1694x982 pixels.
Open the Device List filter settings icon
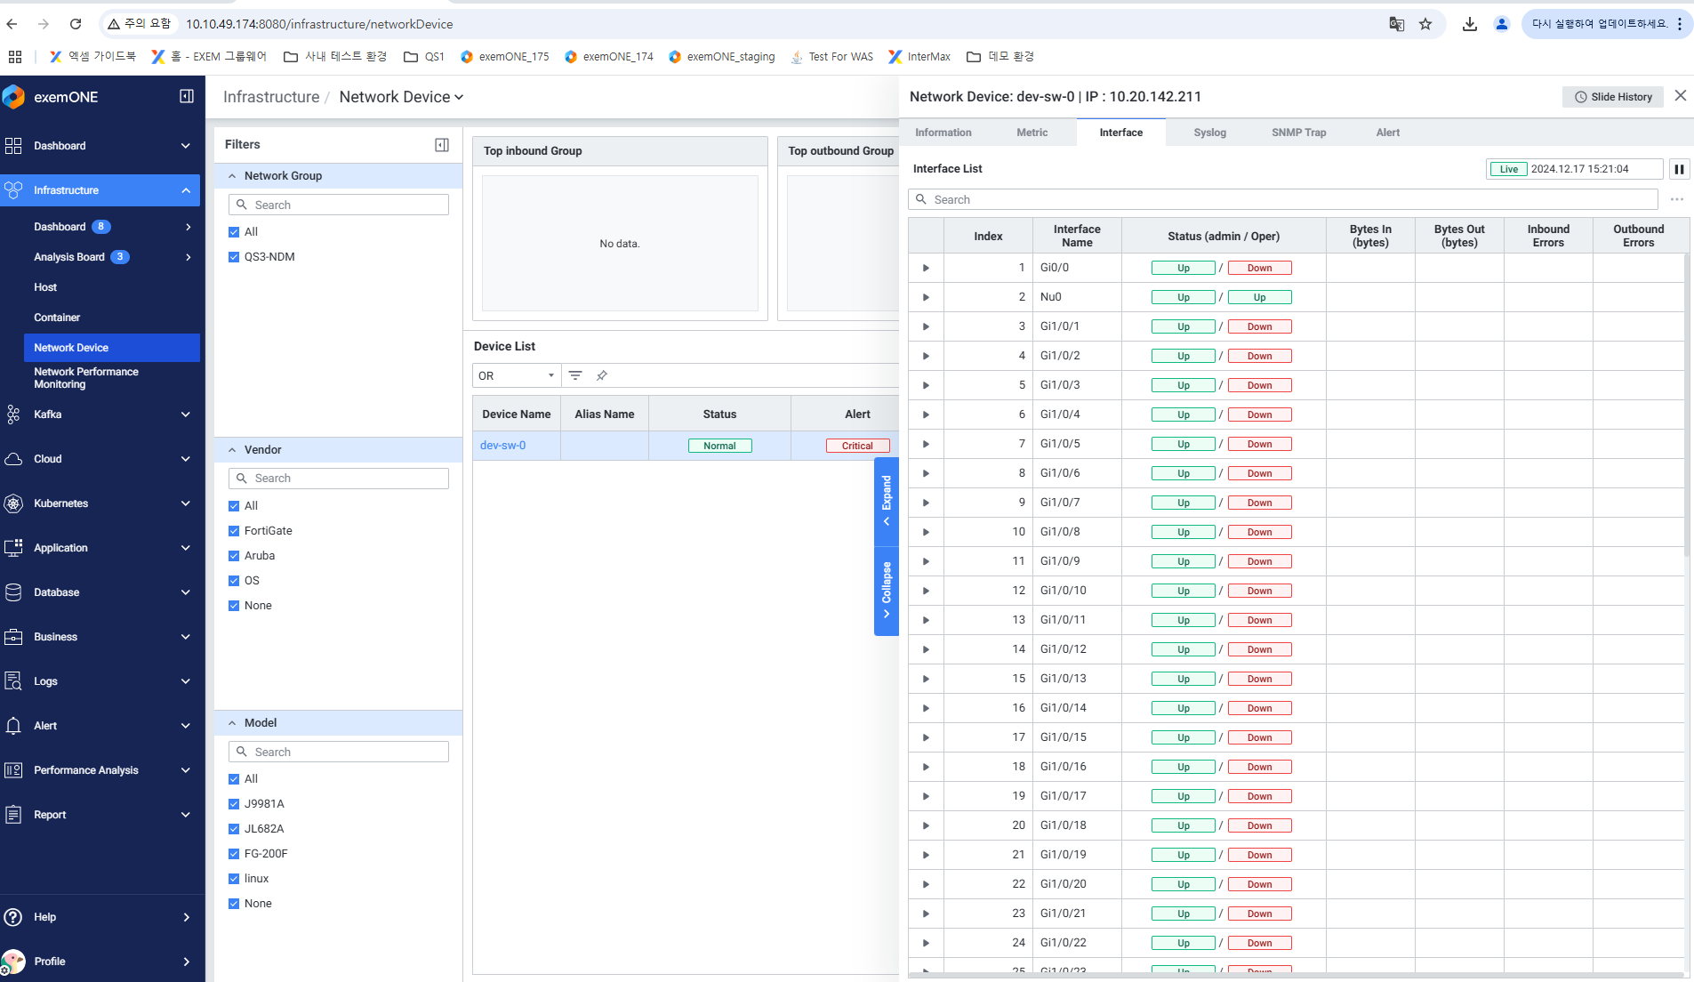click(575, 375)
